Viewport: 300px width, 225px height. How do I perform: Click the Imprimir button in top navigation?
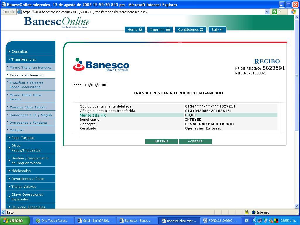tap(160, 30)
